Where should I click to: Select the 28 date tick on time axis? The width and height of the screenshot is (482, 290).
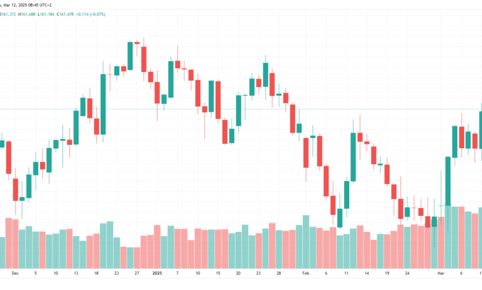click(x=279, y=273)
